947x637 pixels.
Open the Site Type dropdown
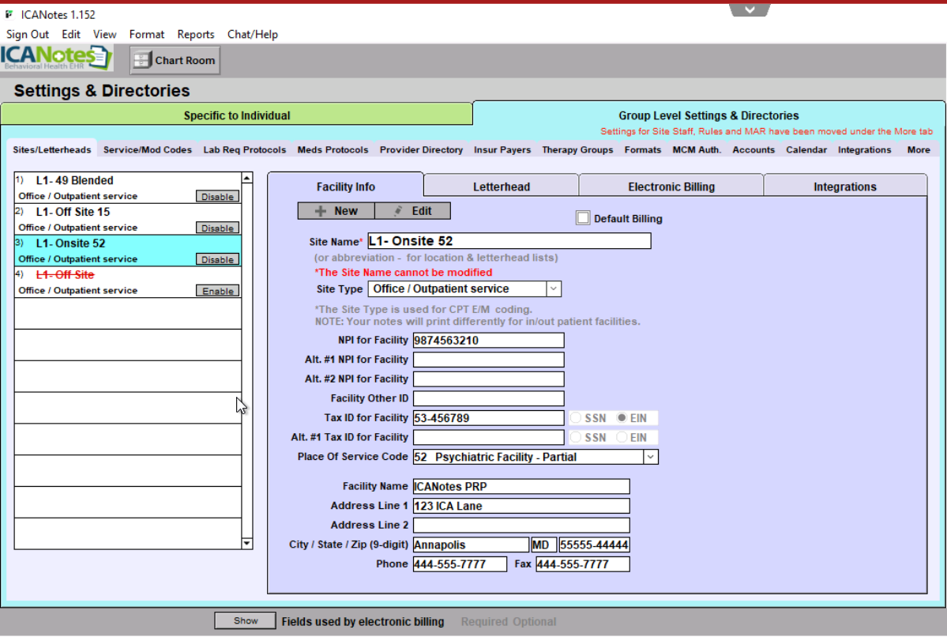click(554, 289)
